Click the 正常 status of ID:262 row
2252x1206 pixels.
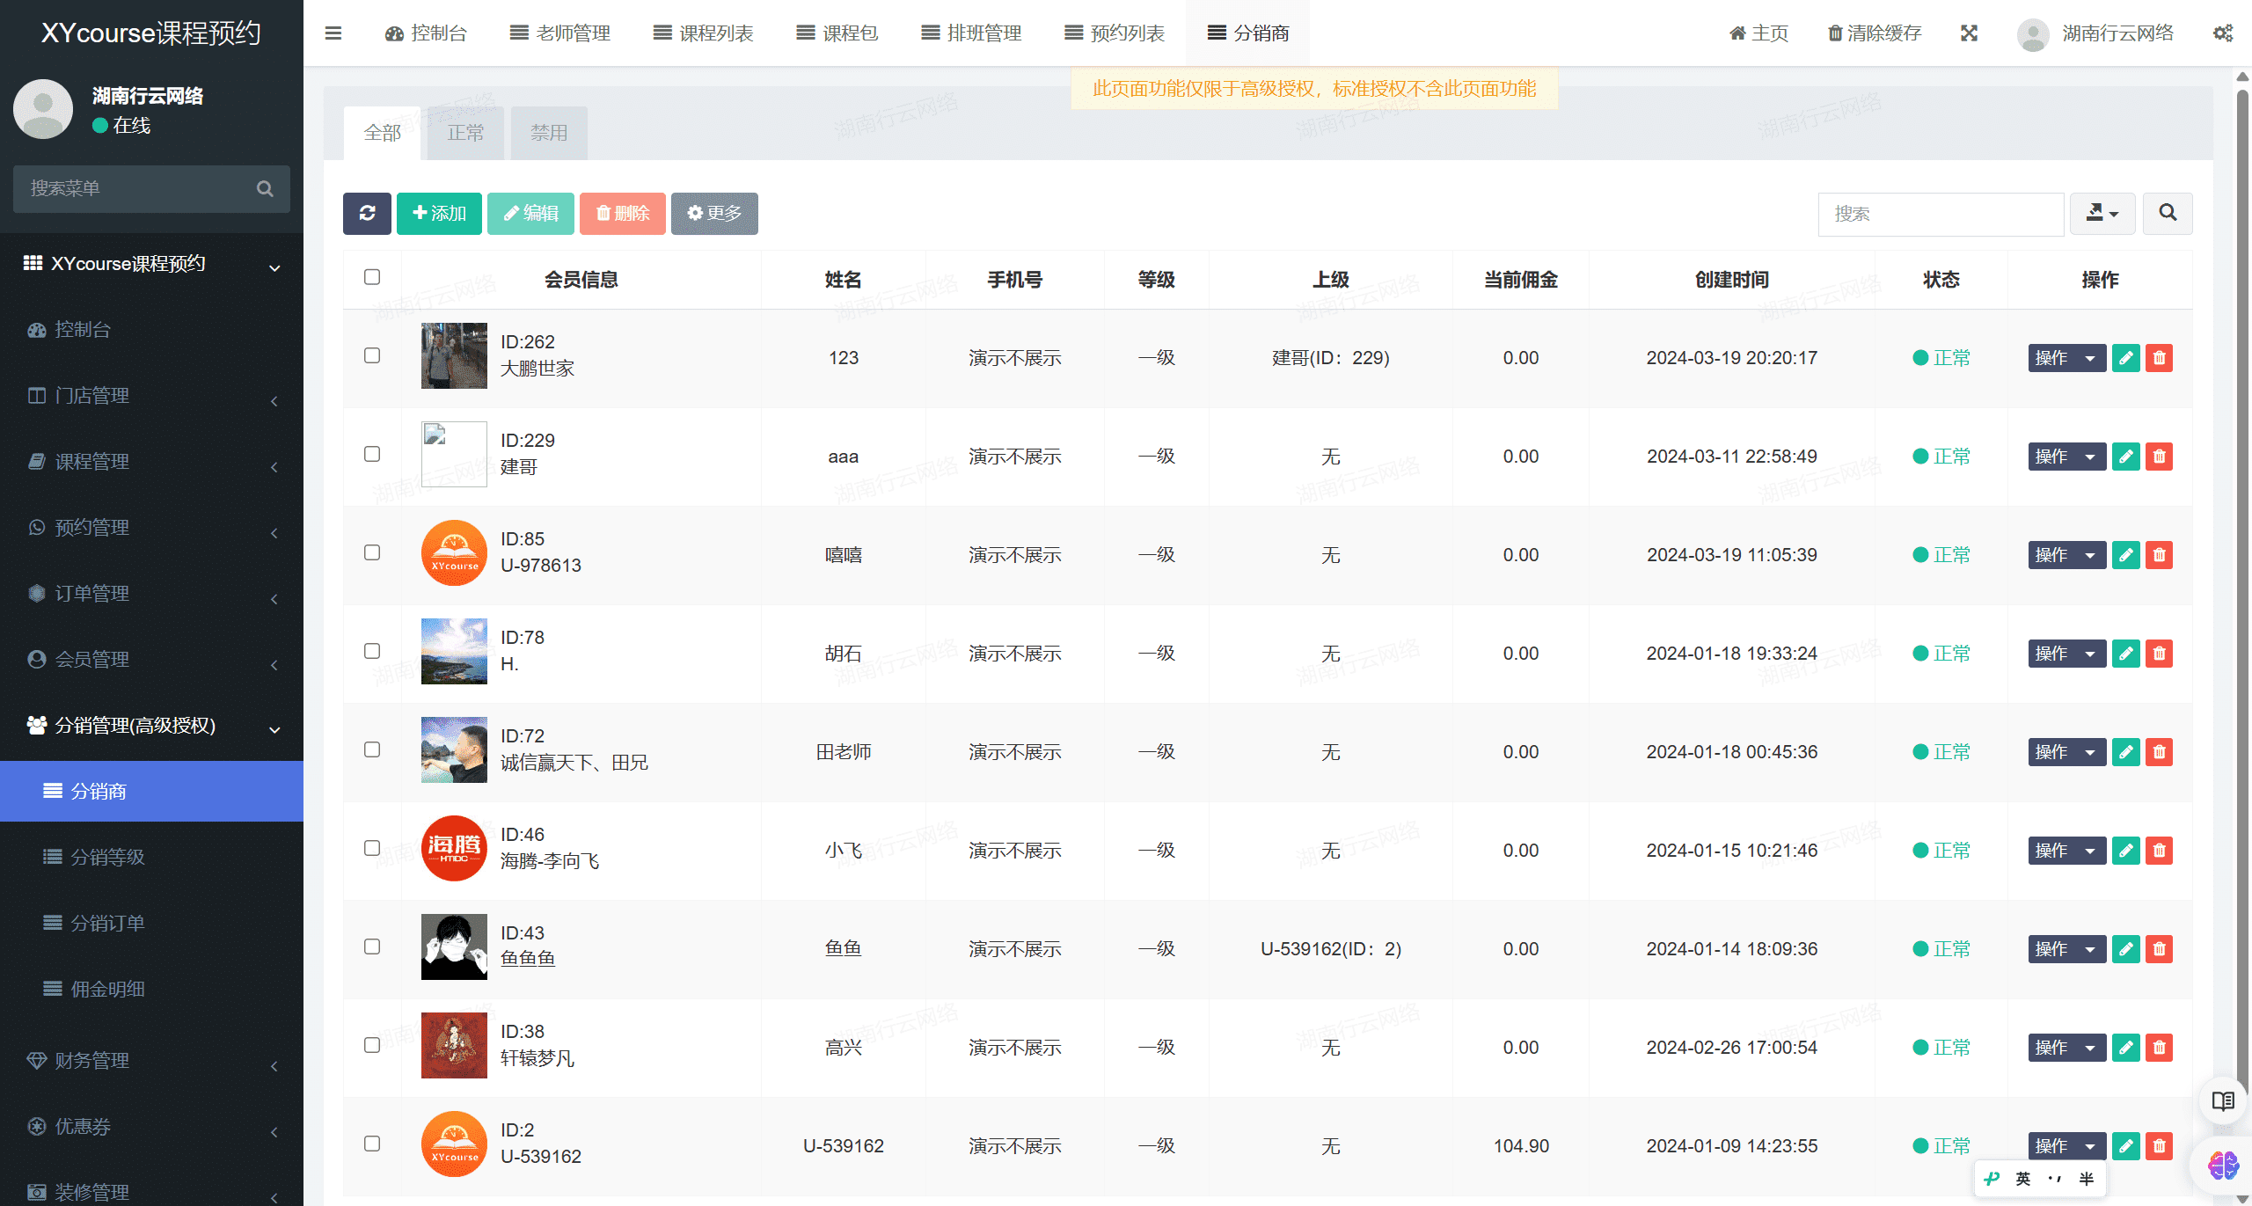click(x=1941, y=358)
